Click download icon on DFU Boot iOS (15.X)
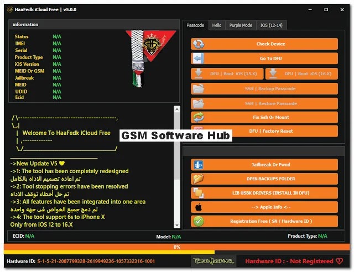This screenshot has width=354, height=272. click(199, 74)
